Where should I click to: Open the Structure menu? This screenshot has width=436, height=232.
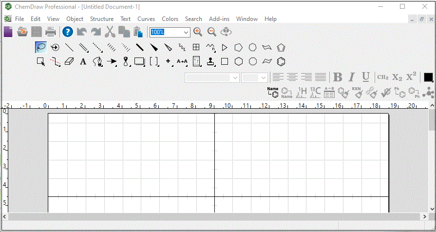point(102,19)
